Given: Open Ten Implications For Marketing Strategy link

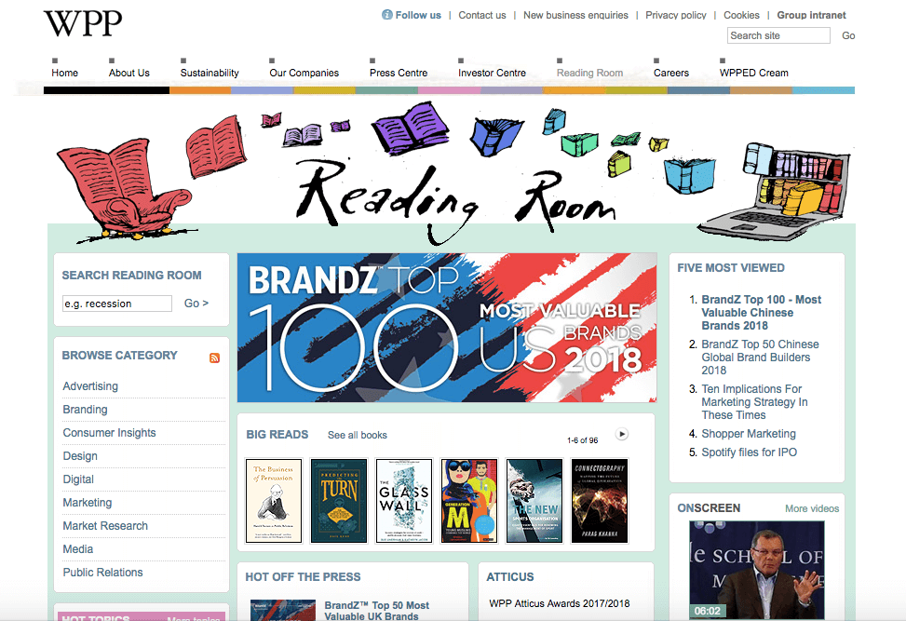Looking at the screenshot, I should click(x=754, y=402).
